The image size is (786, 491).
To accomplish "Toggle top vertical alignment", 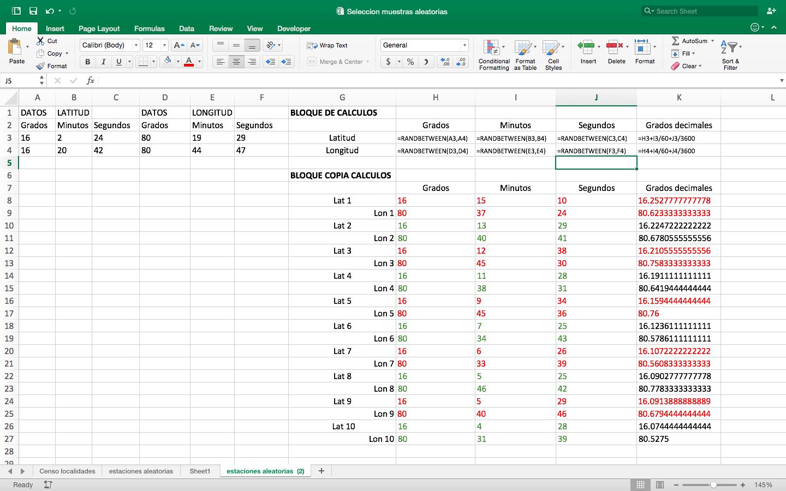I will pyautogui.click(x=221, y=45).
